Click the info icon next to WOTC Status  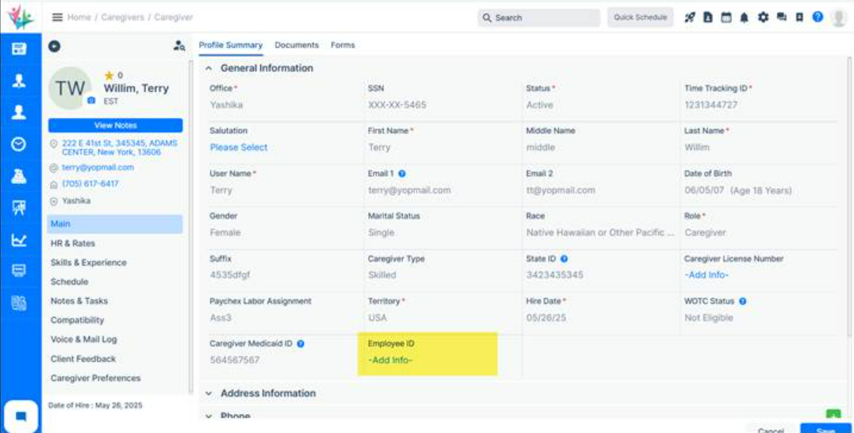coord(742,301)
